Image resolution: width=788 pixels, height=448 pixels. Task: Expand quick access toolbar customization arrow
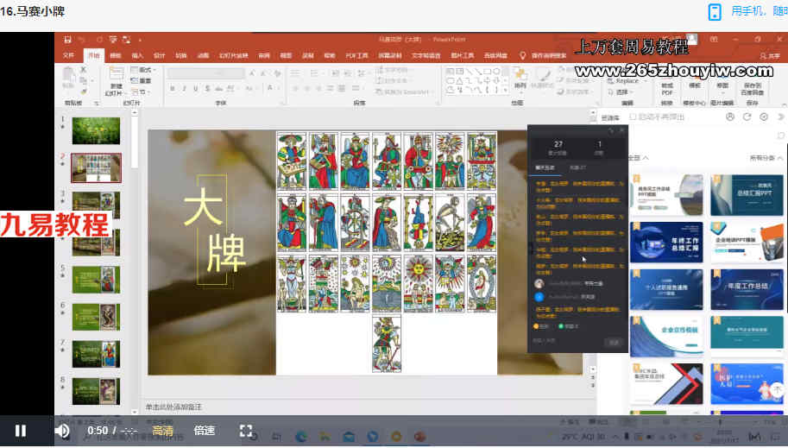click(140, 40)
